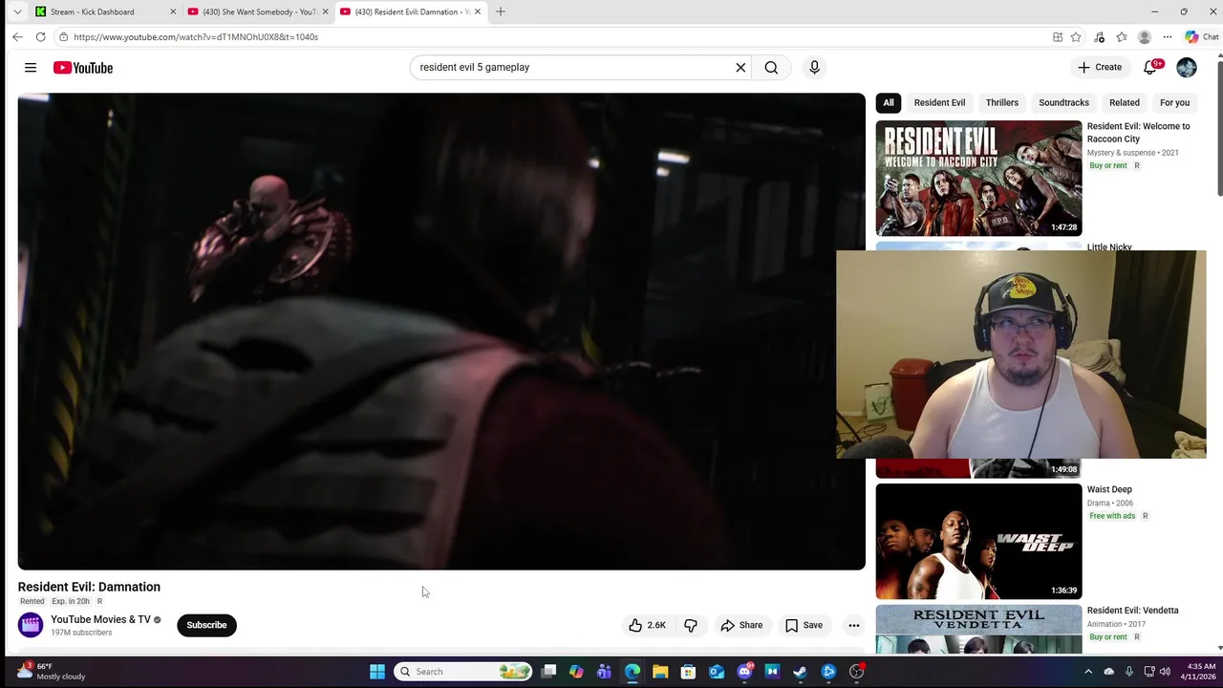This screenshot has width=1223, height=688.
Task: Dislike the video with thumbs down
Action: click(691, 625)
